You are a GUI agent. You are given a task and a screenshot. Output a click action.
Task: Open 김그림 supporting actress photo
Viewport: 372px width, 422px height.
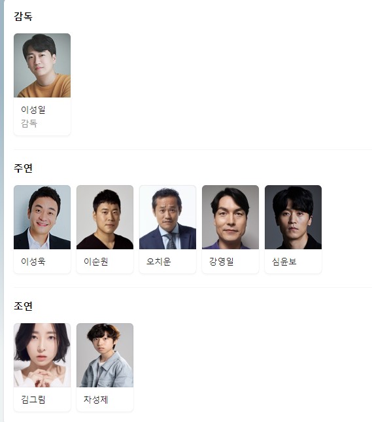42,355
